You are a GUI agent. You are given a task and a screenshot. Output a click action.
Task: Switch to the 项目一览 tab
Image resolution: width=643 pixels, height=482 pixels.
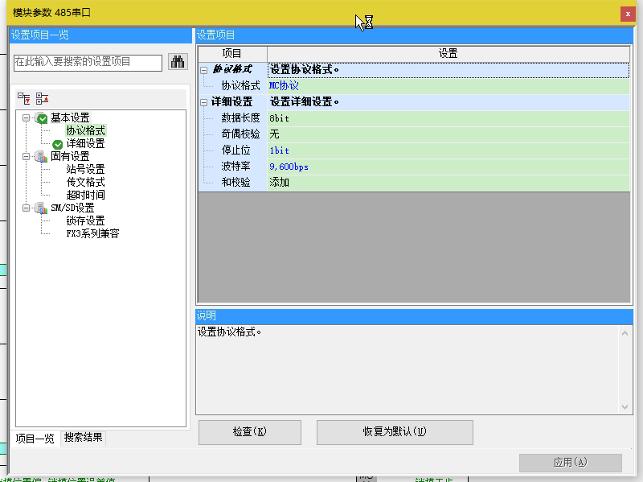(35, 439)
